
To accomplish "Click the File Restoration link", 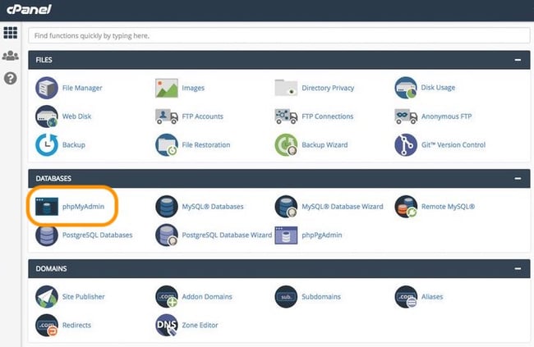I will pos(206,145).
